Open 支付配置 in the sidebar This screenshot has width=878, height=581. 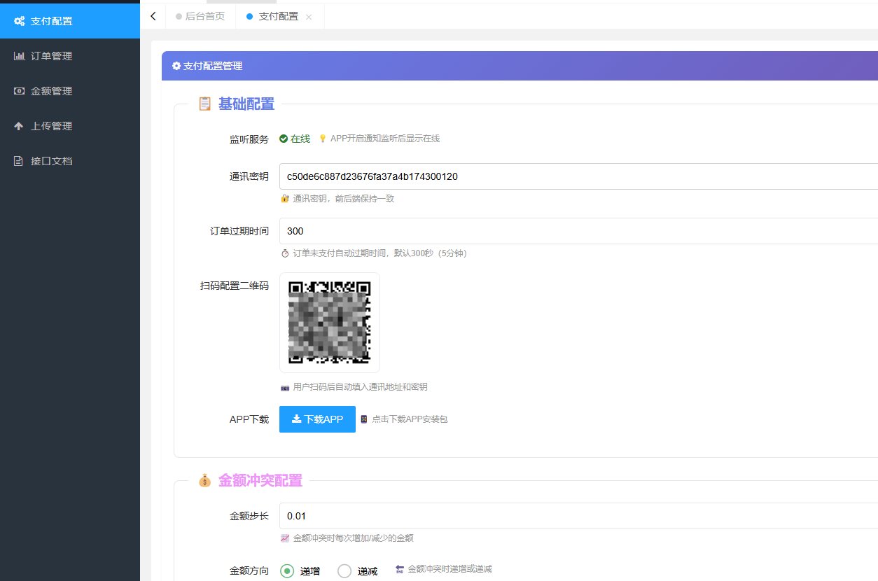coord(70,21)
